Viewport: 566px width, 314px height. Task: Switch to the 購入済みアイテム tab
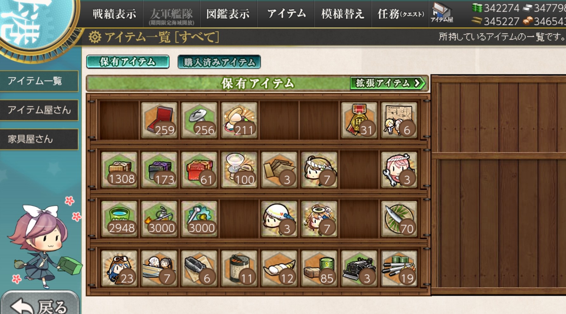[x=219, y=62]
